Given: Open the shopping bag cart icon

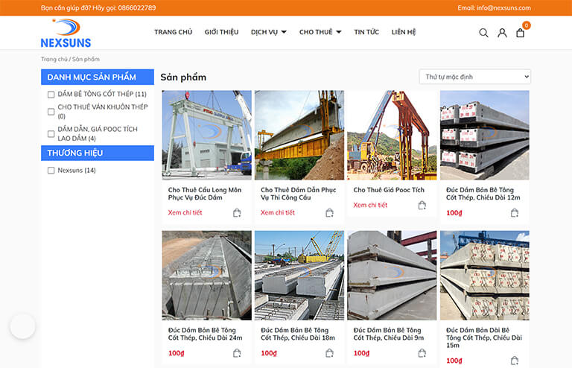Looking at the screenshot, I should point(520,33).
